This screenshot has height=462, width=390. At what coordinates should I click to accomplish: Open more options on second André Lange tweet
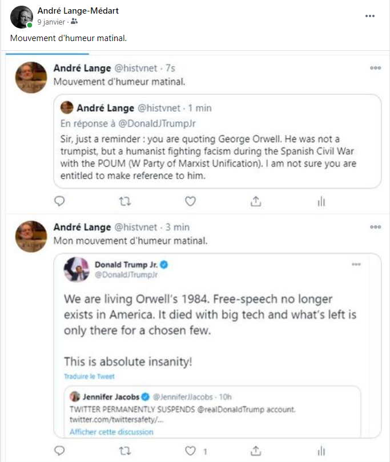[375, 227]
